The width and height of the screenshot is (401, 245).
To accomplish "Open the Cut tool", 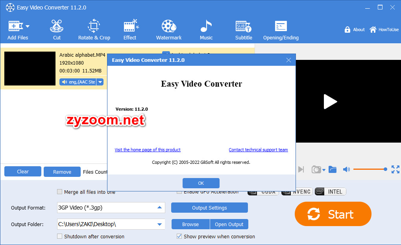I will 57,30.
